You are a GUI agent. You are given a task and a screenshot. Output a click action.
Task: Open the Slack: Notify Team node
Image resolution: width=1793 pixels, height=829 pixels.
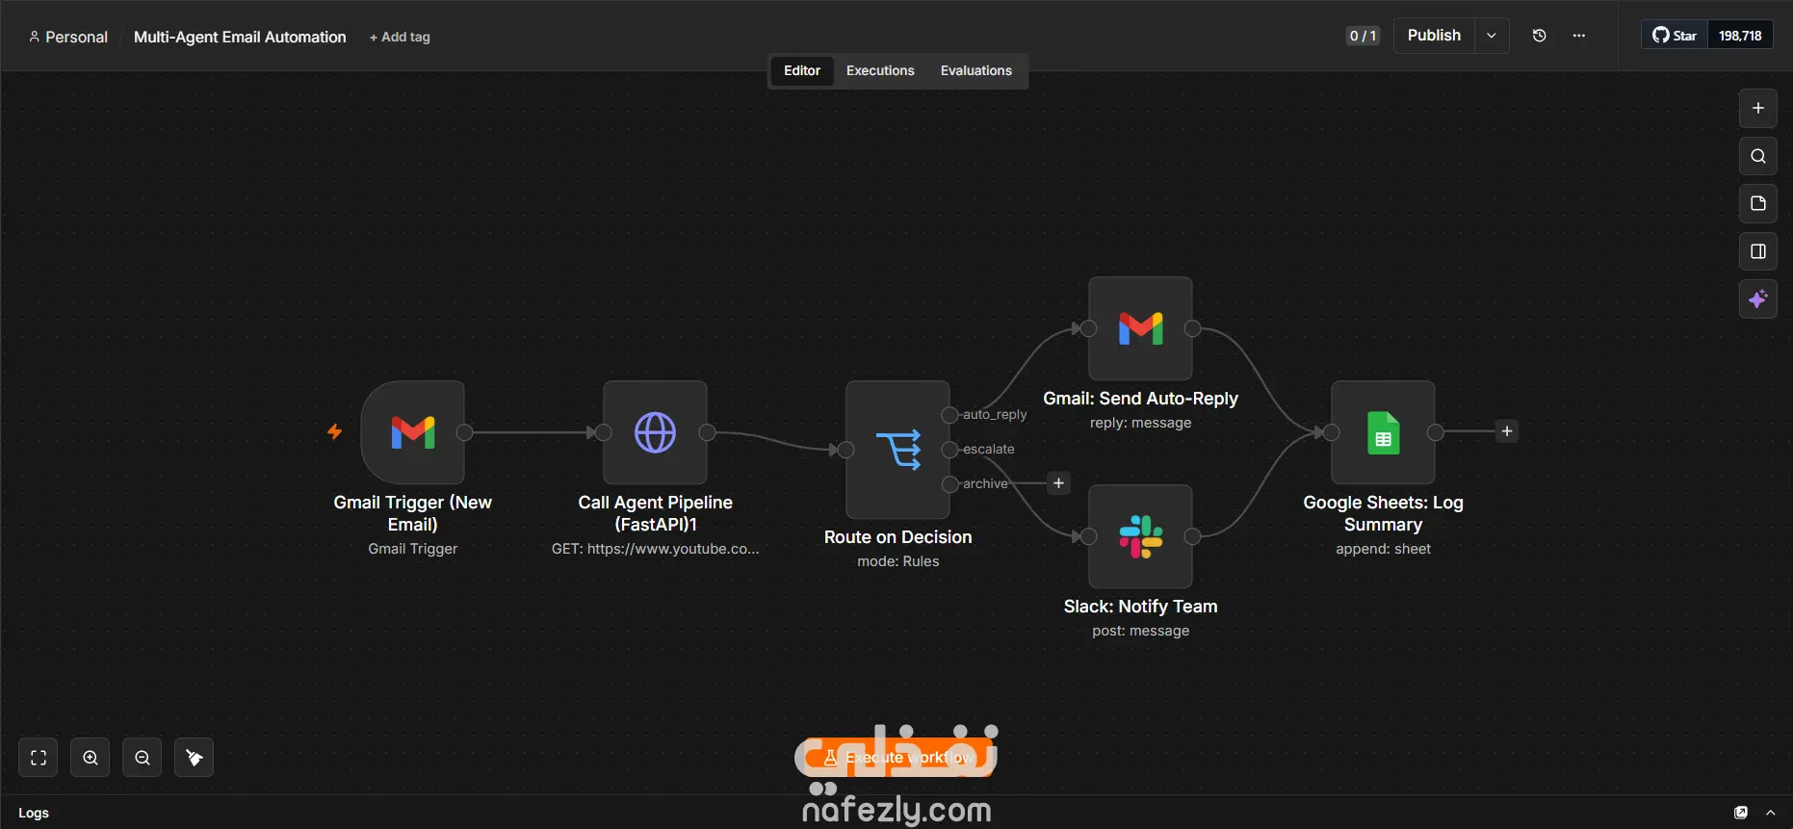click(1140, 536)
